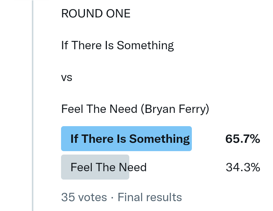Click the grey Feel The Need poll bar
Viewport: 273px width, 211px height.
[x=95, y=167]
